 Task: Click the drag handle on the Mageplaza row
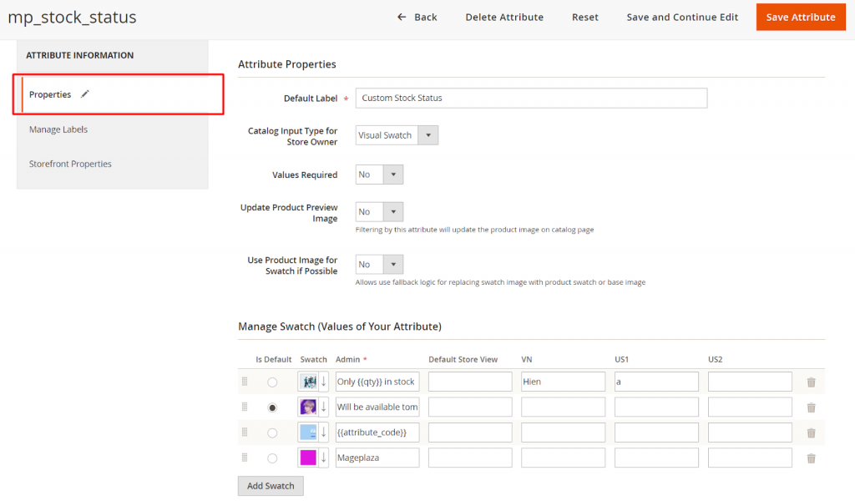click(x=245, y=458)
